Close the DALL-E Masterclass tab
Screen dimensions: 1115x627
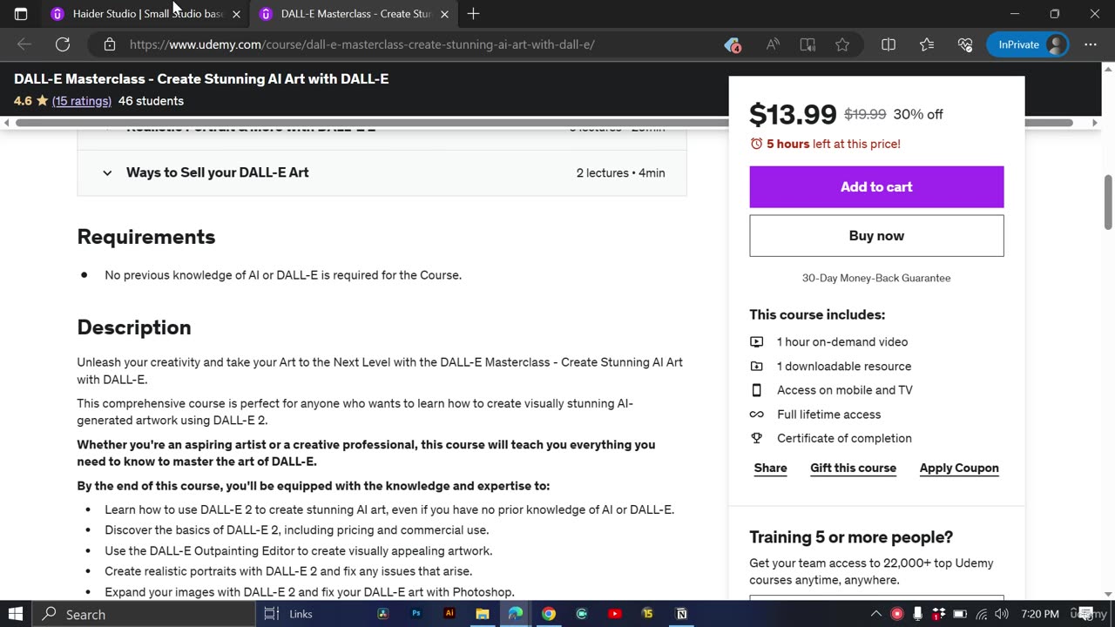click(444, 14)
